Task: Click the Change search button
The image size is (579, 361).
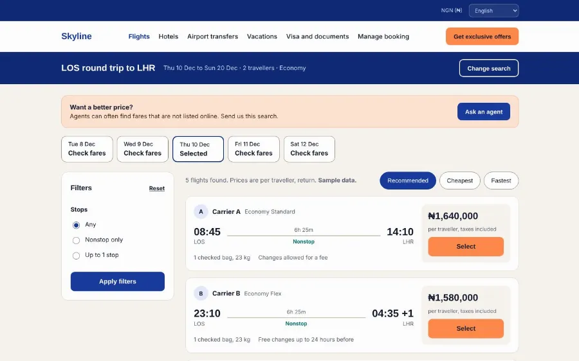Action: [489, 68]
